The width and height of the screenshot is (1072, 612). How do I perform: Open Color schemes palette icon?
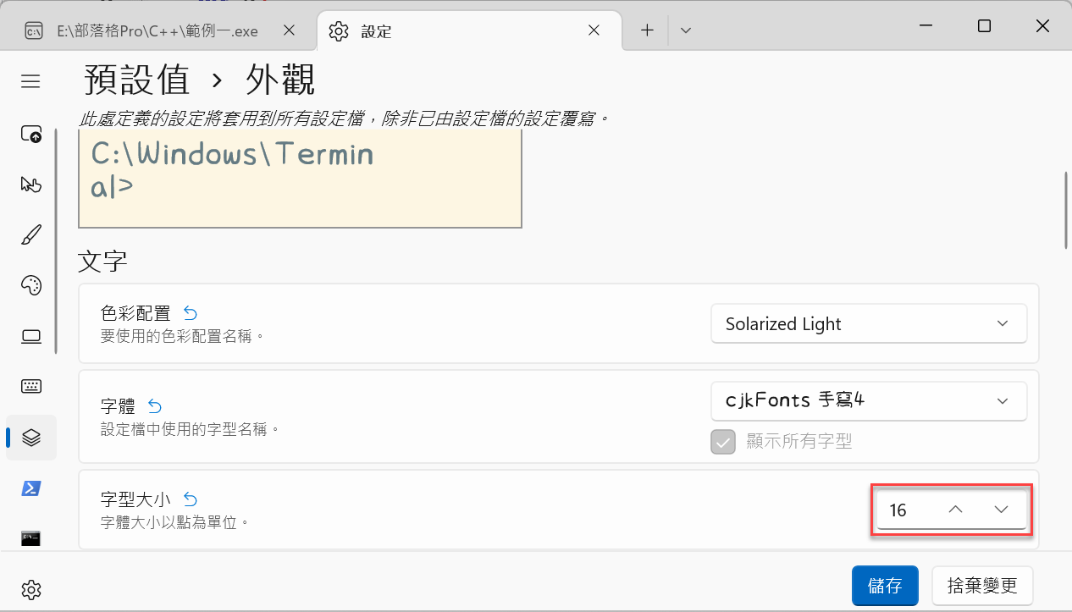click(x=31, y=285)
